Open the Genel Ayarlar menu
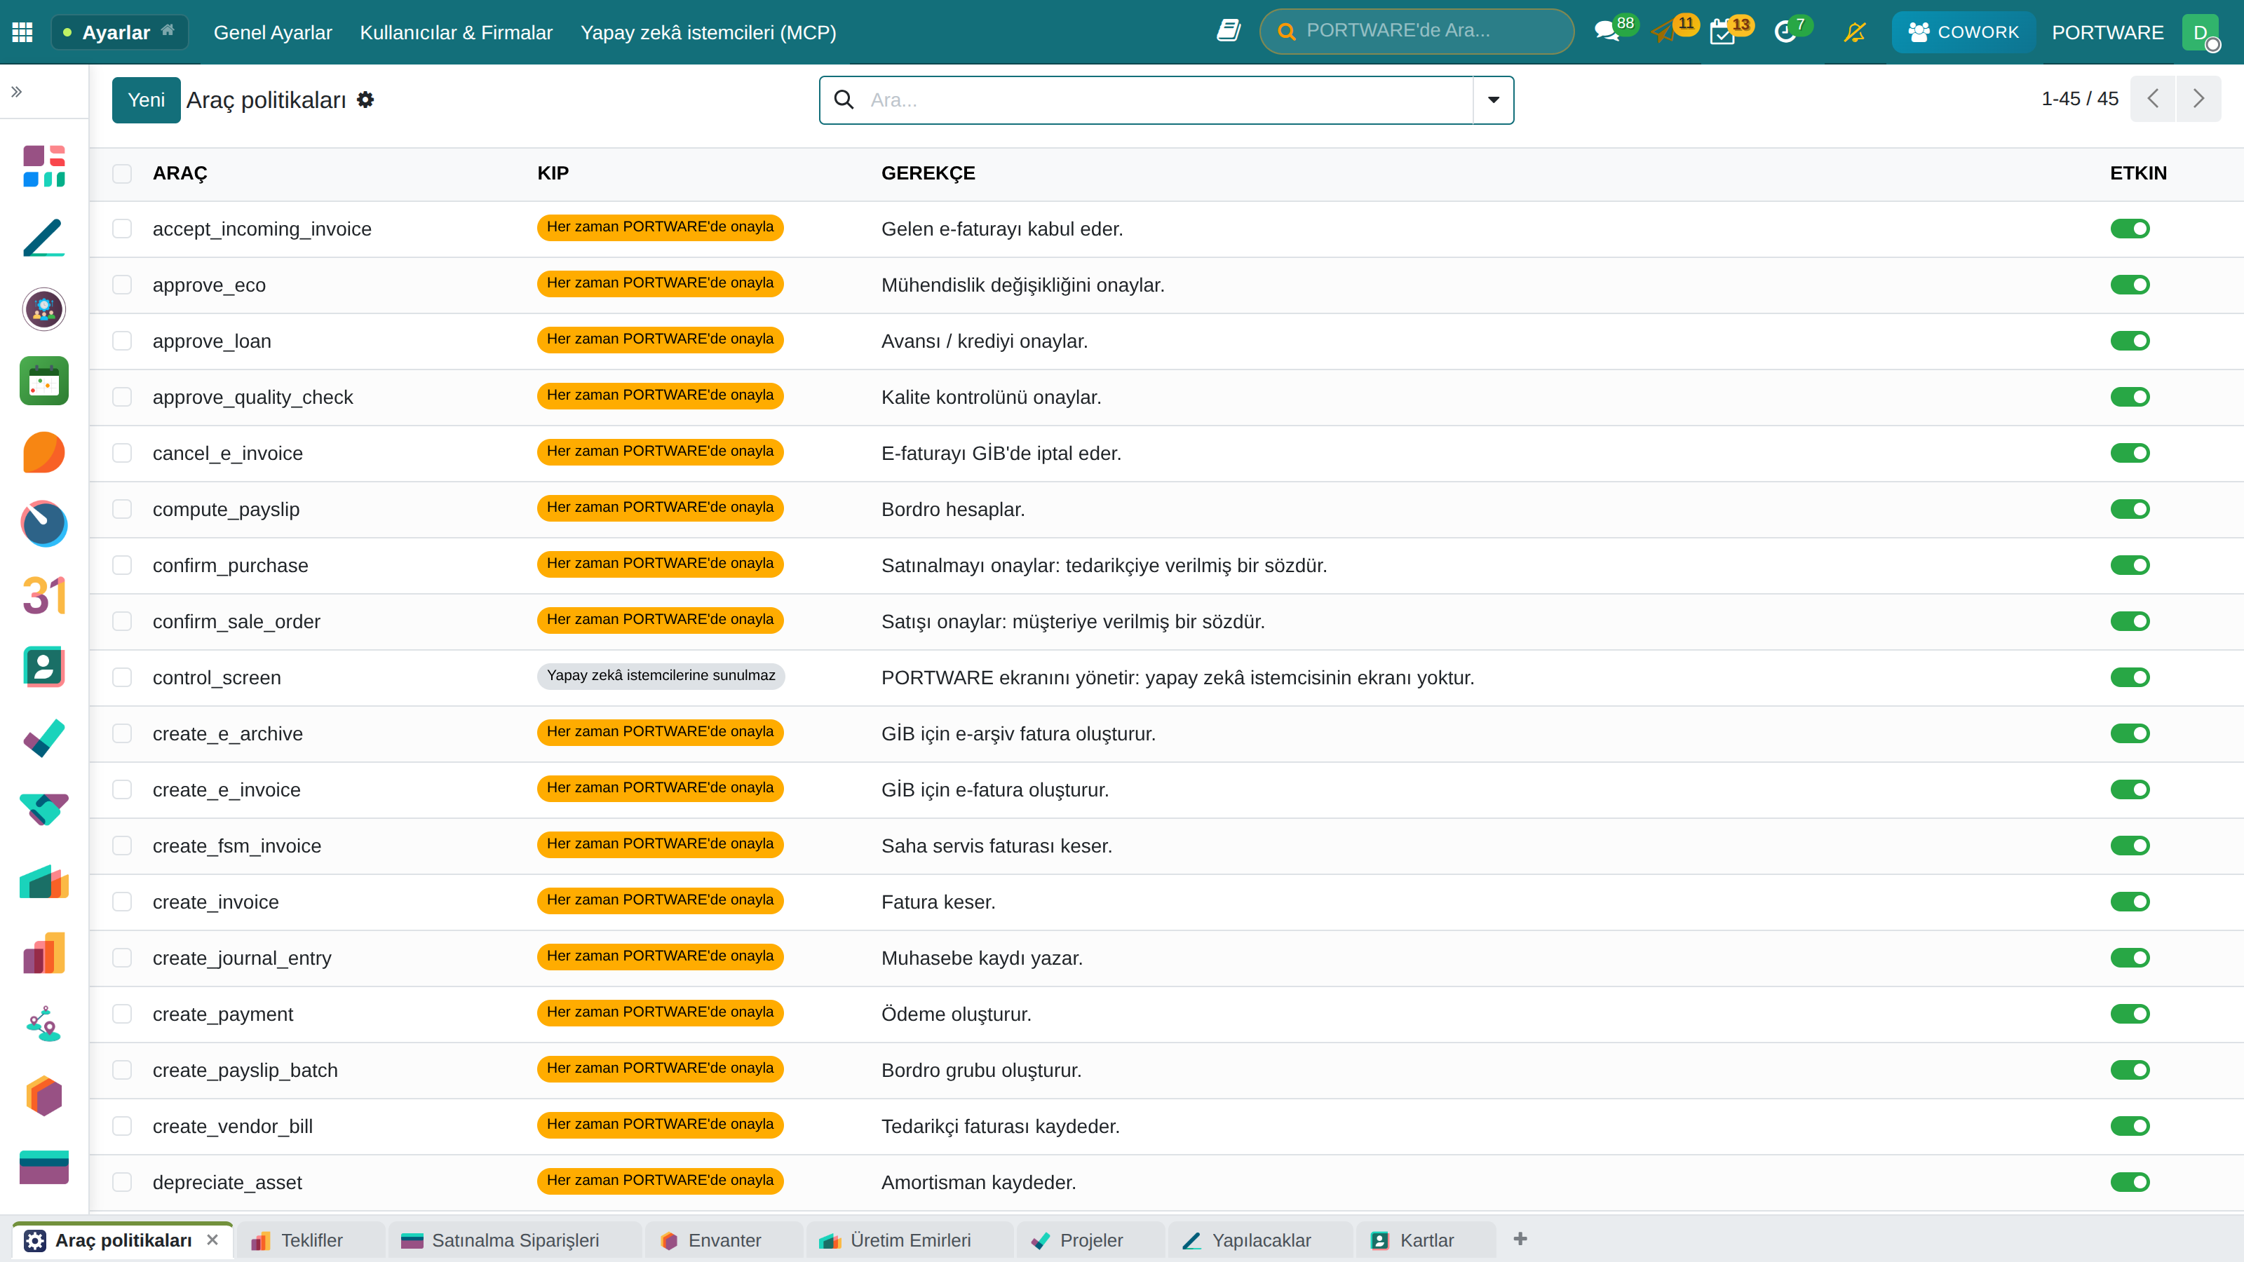 (x=273, y=32)
